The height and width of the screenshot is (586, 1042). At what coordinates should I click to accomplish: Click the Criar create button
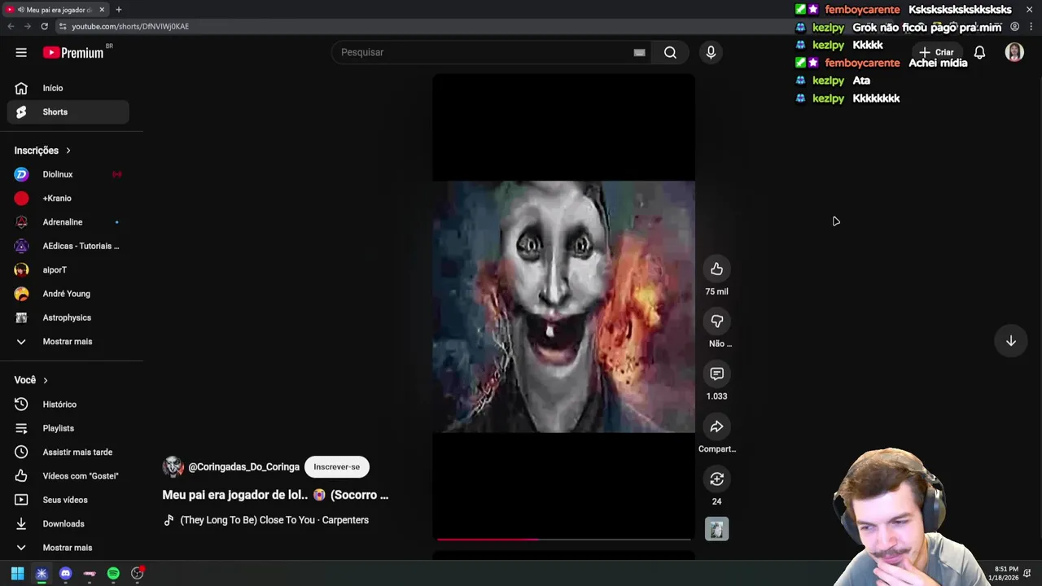pyautogui.click(x=935, y=52)
